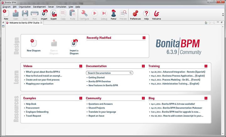Open Report an Issue link
226x137 pixels.
point(96,116)
